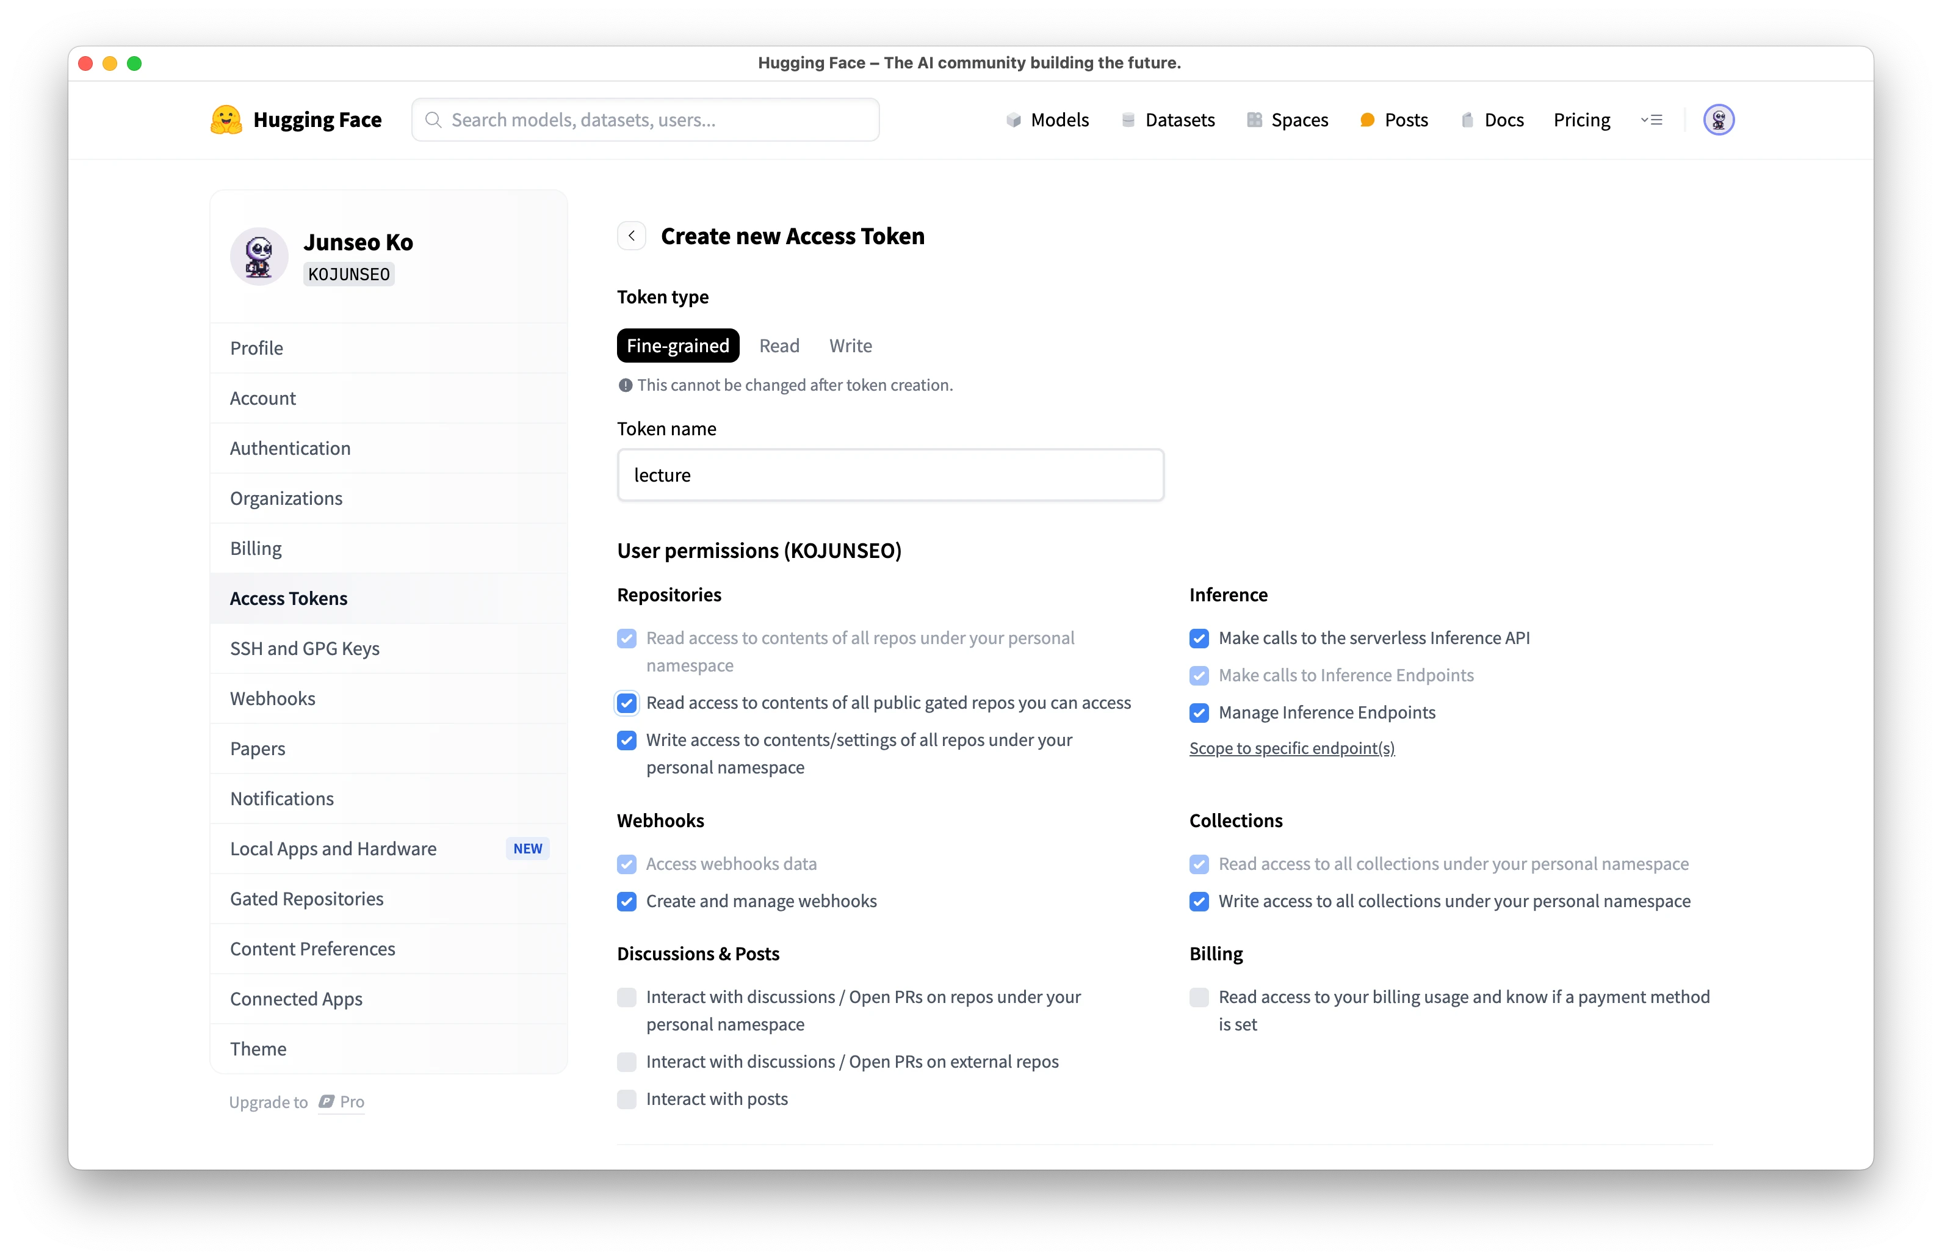The width and height of the screenshot is (1942, 1260).
Task: Click the Posts navigation link
Action: coord(1406,120)
